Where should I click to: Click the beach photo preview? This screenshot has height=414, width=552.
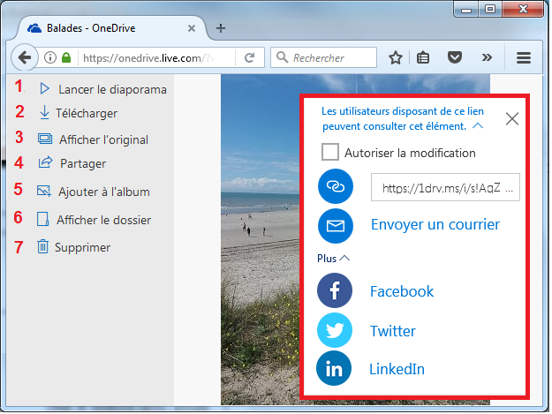260,239
